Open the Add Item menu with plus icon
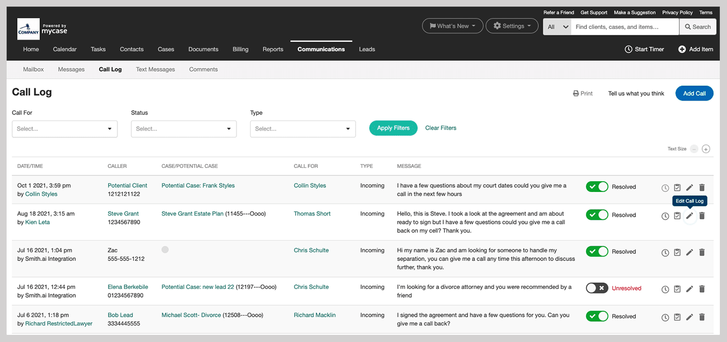 coord(682,49)
